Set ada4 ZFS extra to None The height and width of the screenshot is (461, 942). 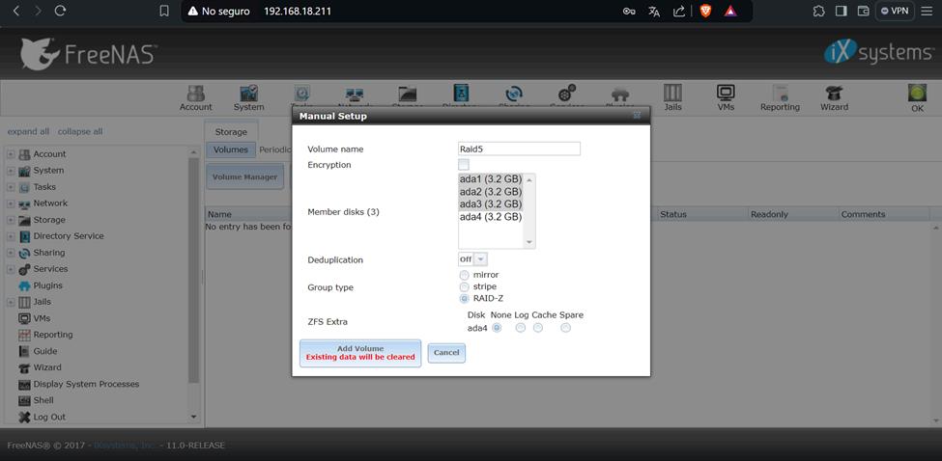coord(497,327)
